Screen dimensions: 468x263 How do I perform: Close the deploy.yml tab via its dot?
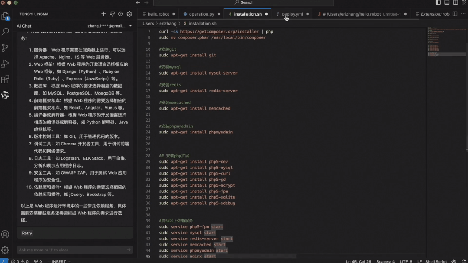pyautogui.click(x=308, y=14)
